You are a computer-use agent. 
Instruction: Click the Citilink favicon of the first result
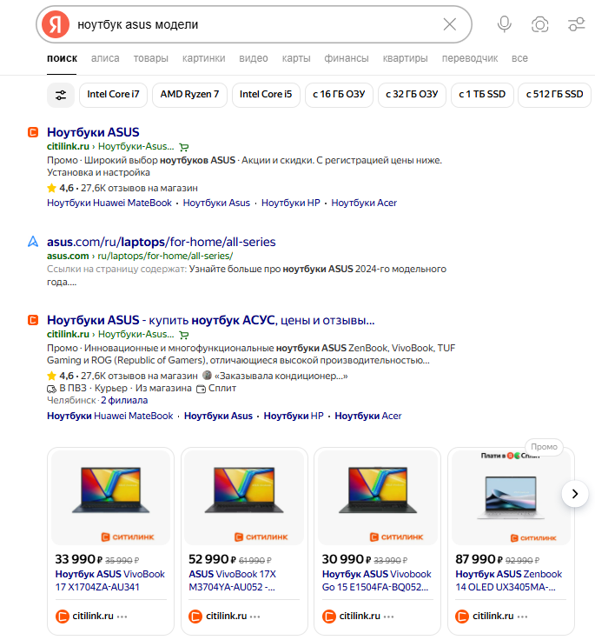(x=33, y=132)
